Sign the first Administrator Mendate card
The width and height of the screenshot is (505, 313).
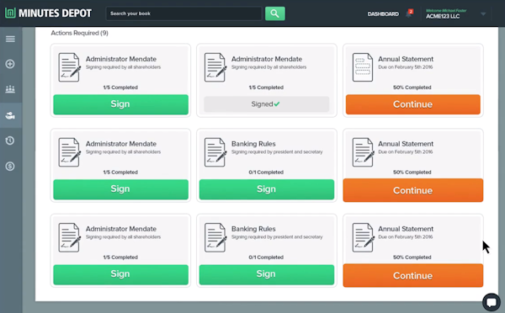tap(120, 104)
